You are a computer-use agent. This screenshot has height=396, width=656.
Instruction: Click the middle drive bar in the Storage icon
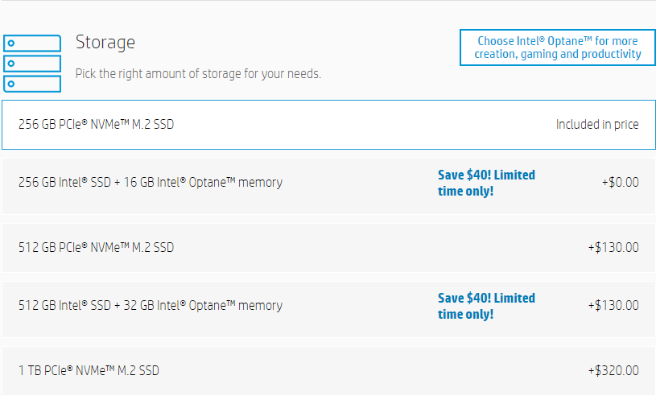32,64
